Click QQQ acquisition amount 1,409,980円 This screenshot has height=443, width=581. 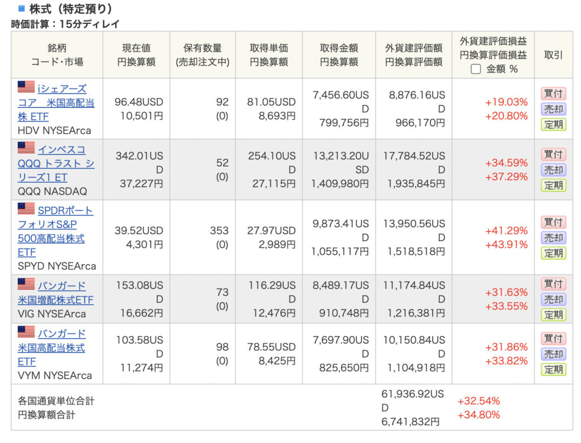[340, 183]
